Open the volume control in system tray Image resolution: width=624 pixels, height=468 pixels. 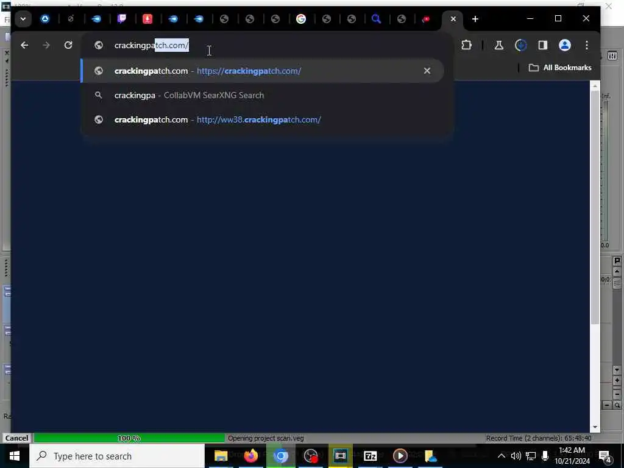tap(516, 456)
